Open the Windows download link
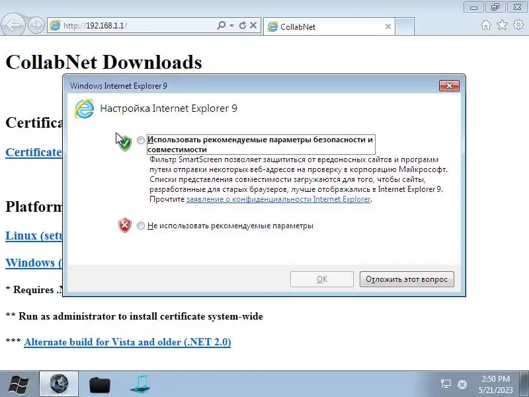The image size is (529, 397). point(34,263)
